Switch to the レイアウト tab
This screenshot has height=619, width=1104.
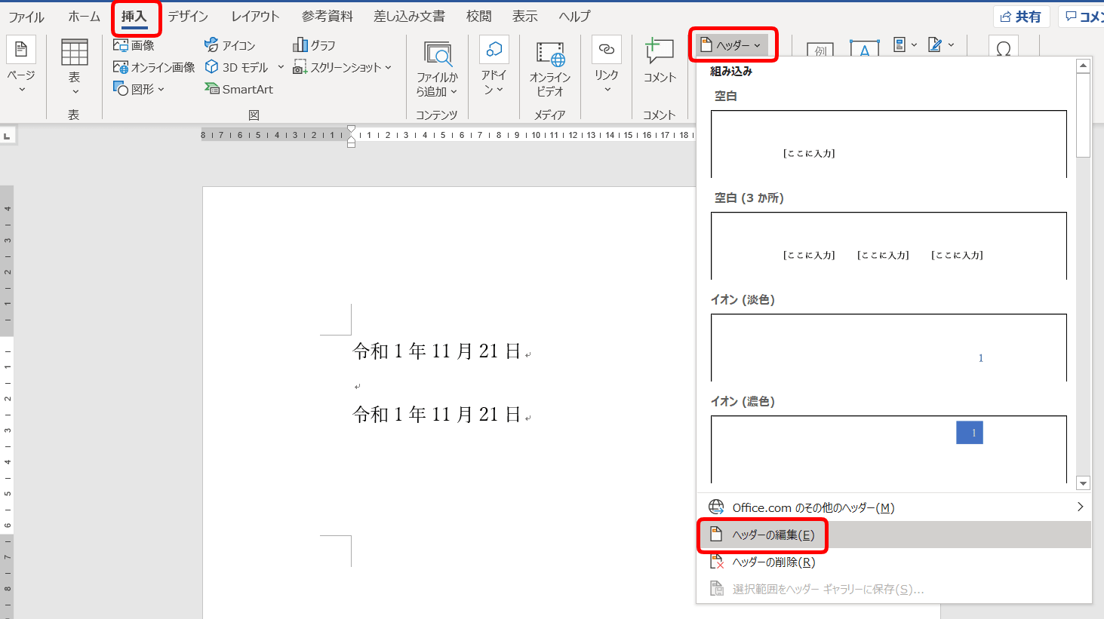click(x=255, y=17)
